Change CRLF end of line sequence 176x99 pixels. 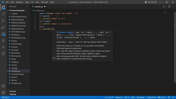tap(133, 97)
